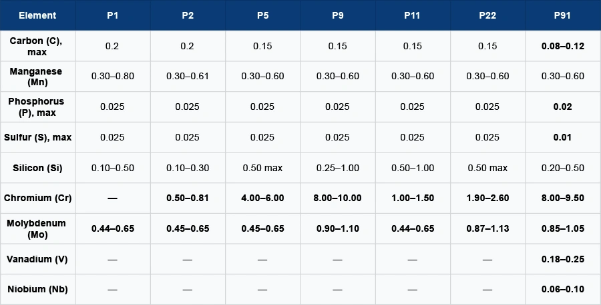Image resolution: width=601 pixels, height=305 pixels.
Task: Select the Carbon (C), max row label
Action: (x=37, y=46)
